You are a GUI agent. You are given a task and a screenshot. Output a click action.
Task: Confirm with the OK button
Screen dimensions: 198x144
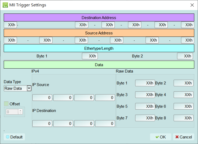161,137
